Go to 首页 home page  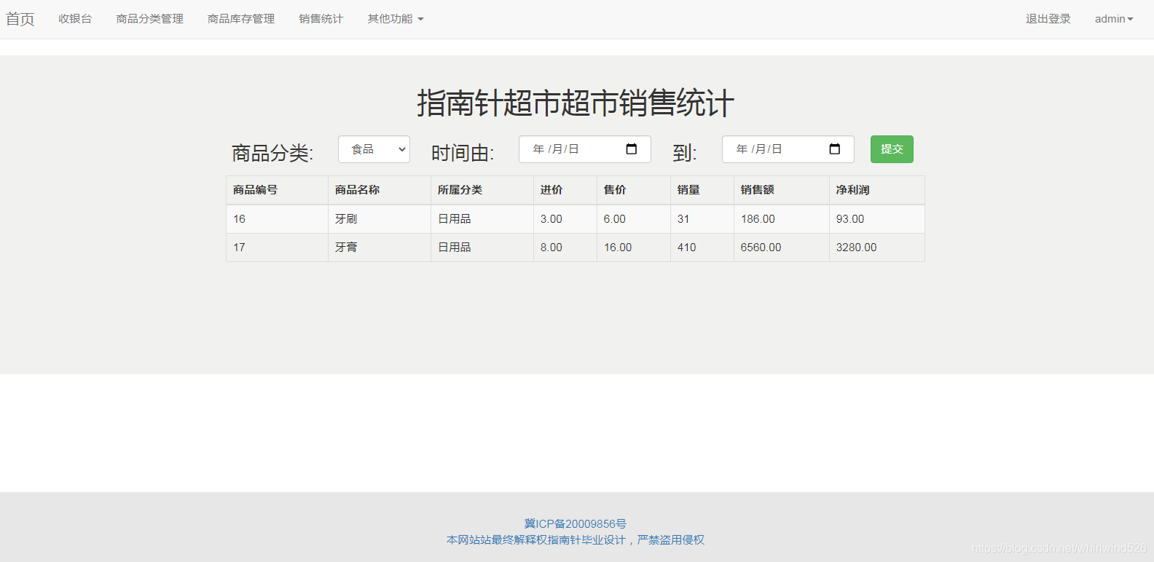tap(20, 19)
